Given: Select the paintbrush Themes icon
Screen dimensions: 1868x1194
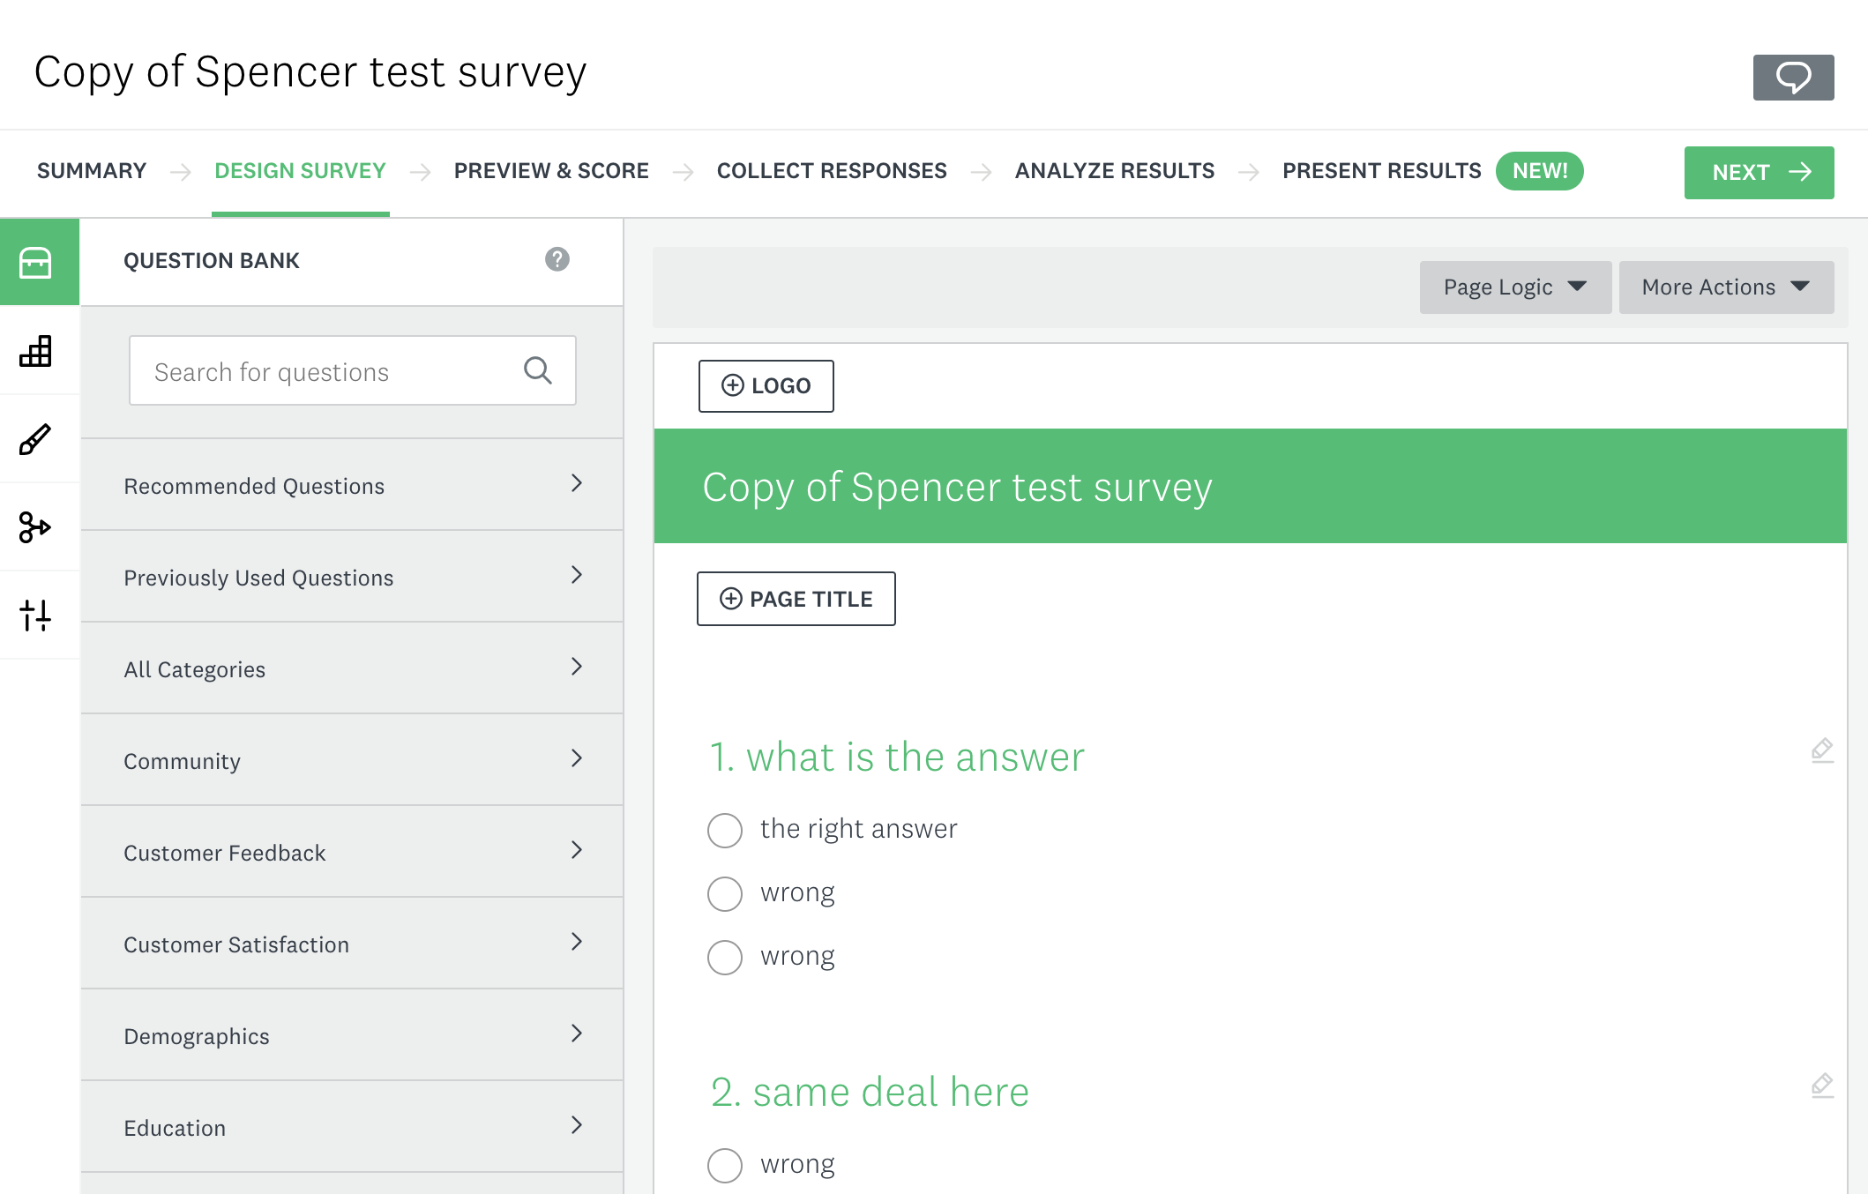Looking at the screenshot, I should pyautogui.click(x=36, y=439).
